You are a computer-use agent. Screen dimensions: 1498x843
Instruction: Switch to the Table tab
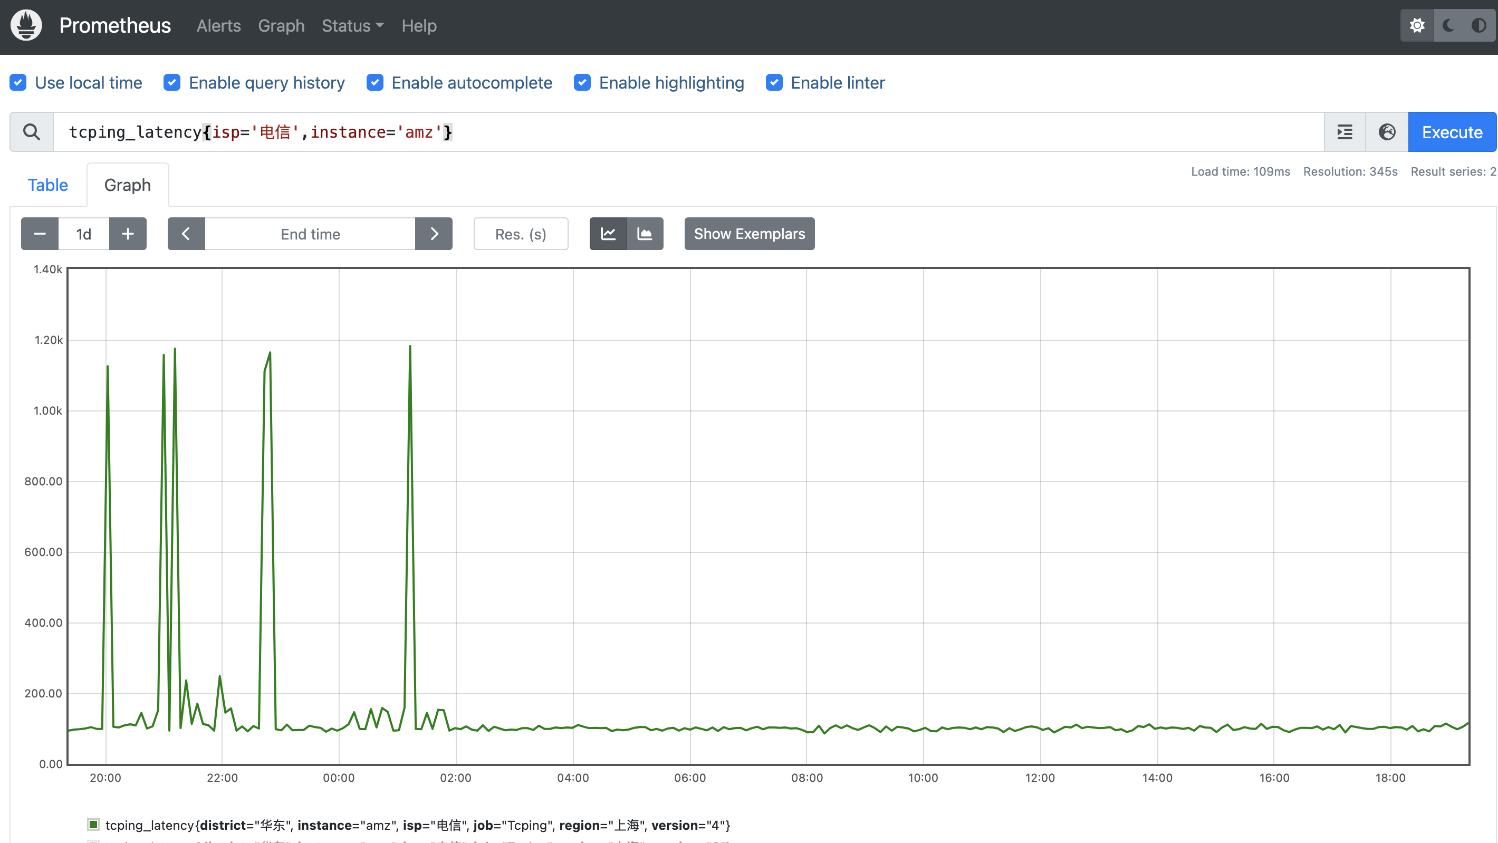point(47,185)
